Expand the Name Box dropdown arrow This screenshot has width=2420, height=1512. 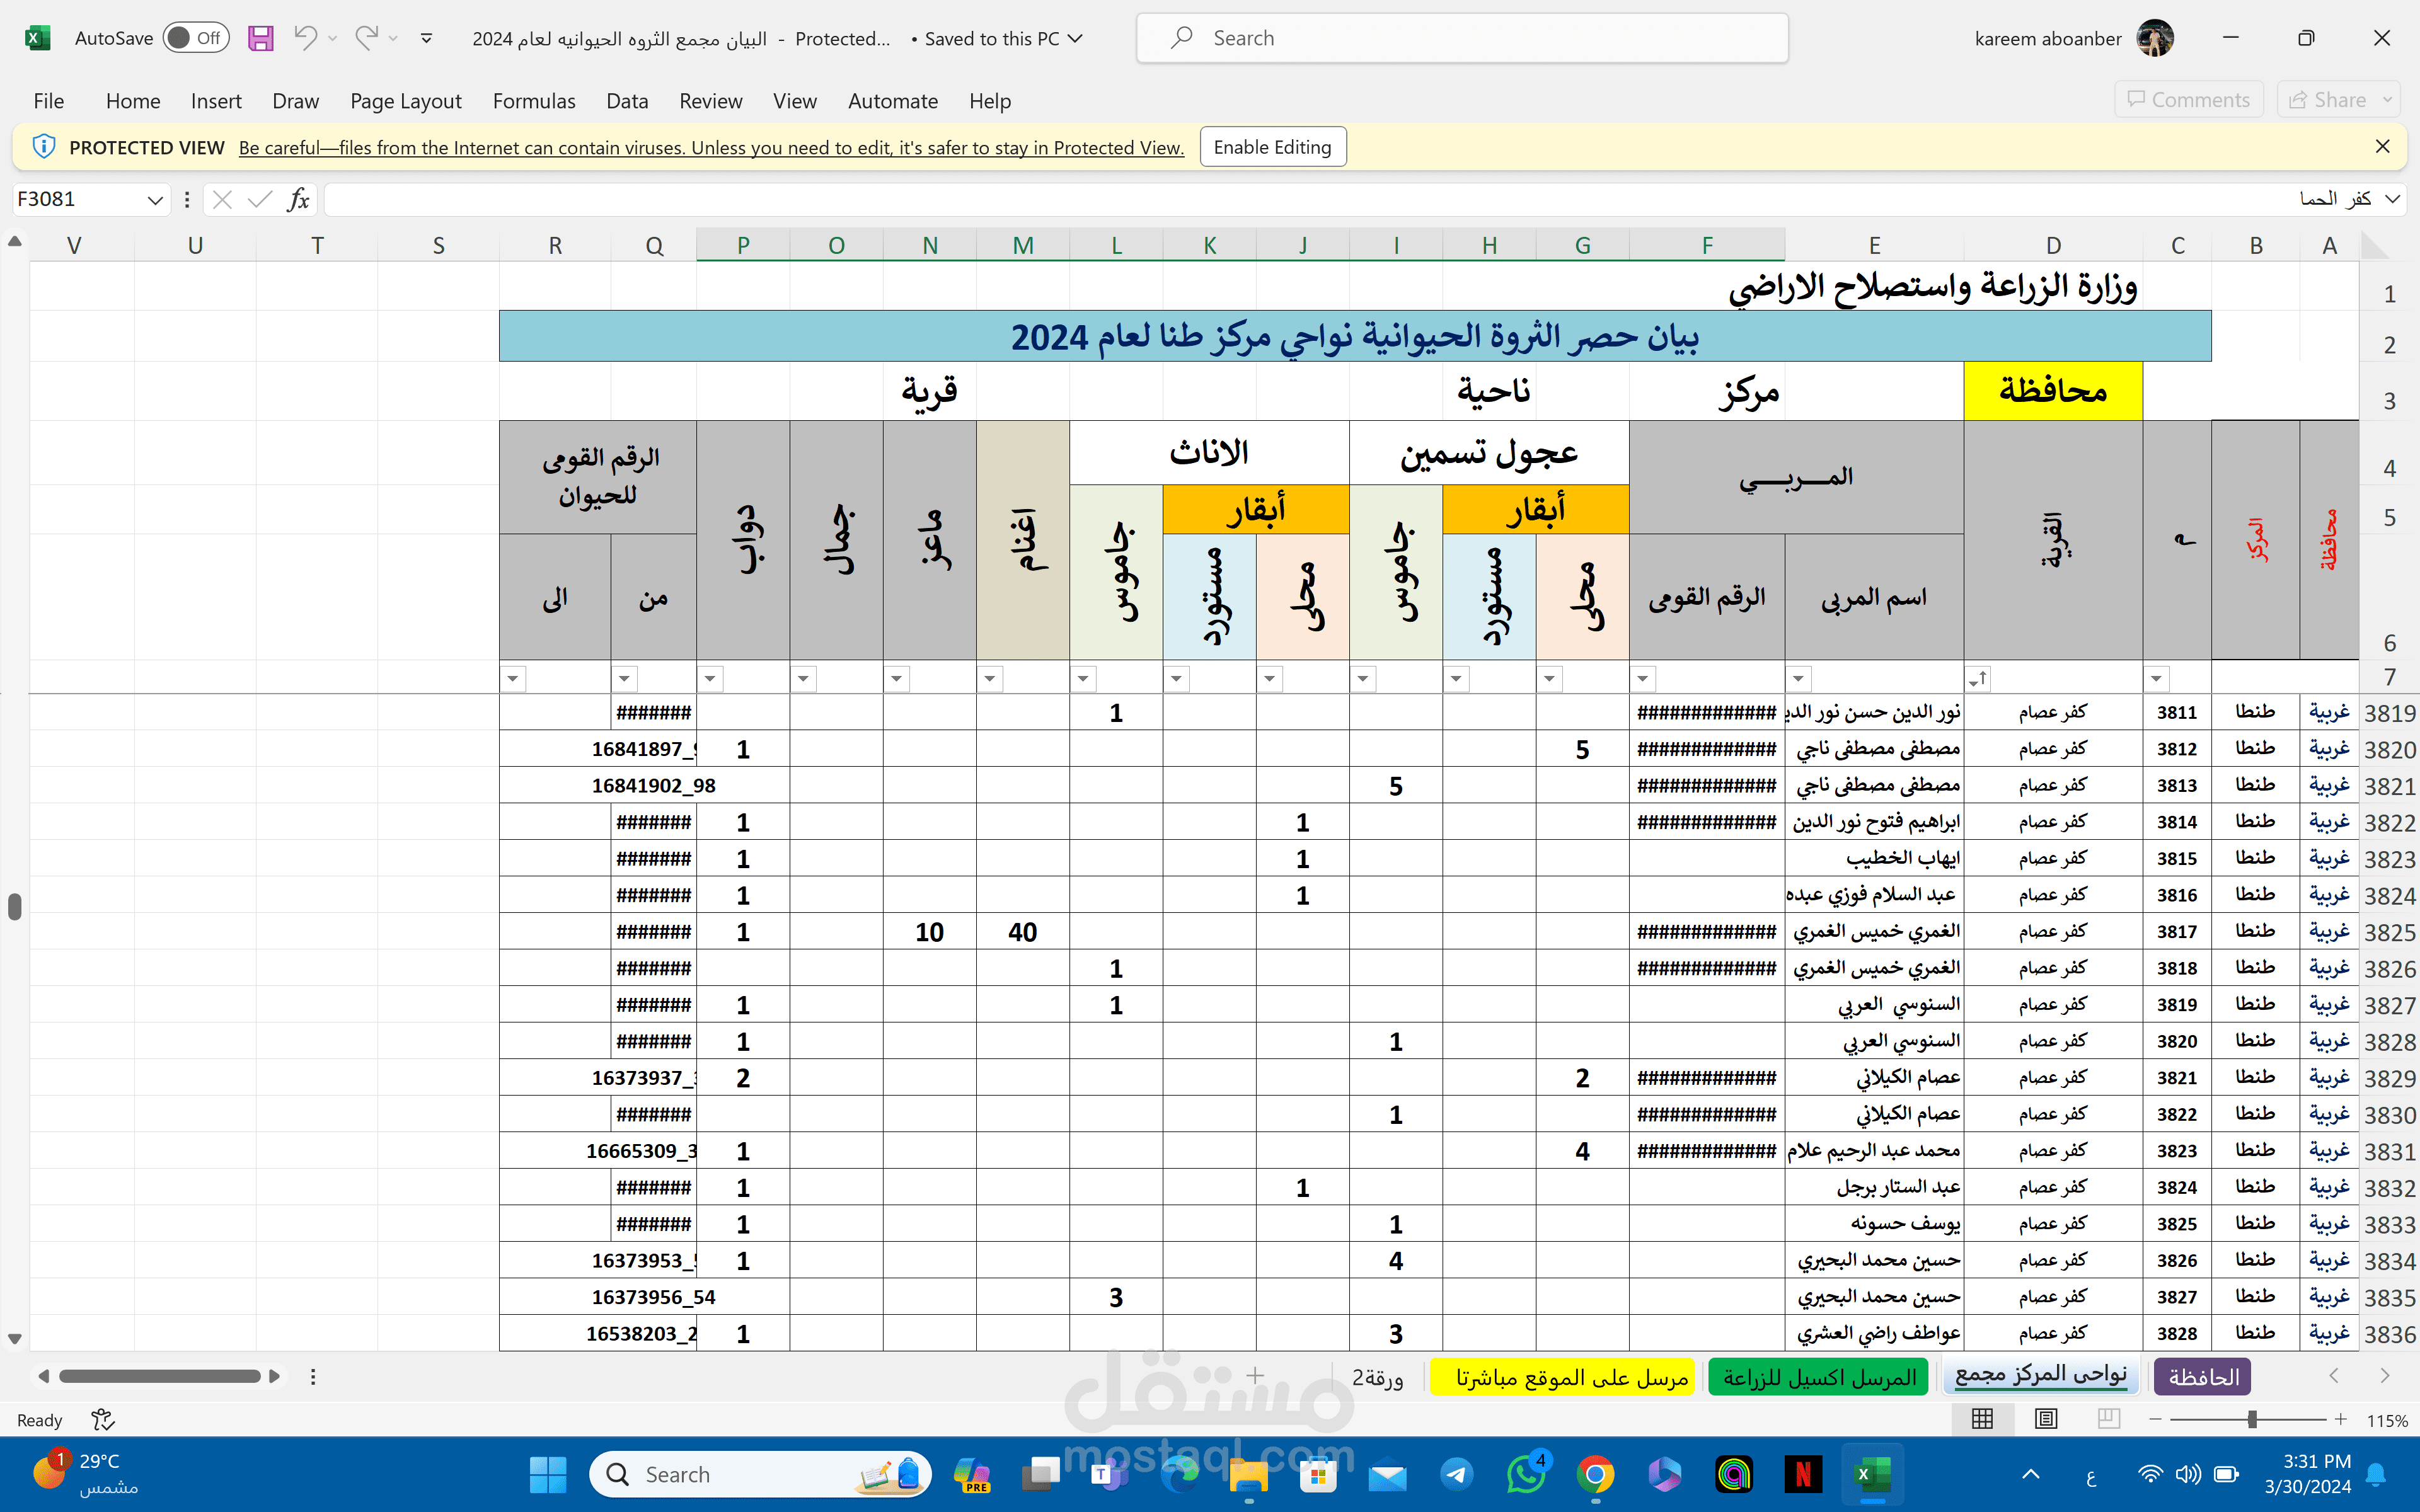click(154, 200)
